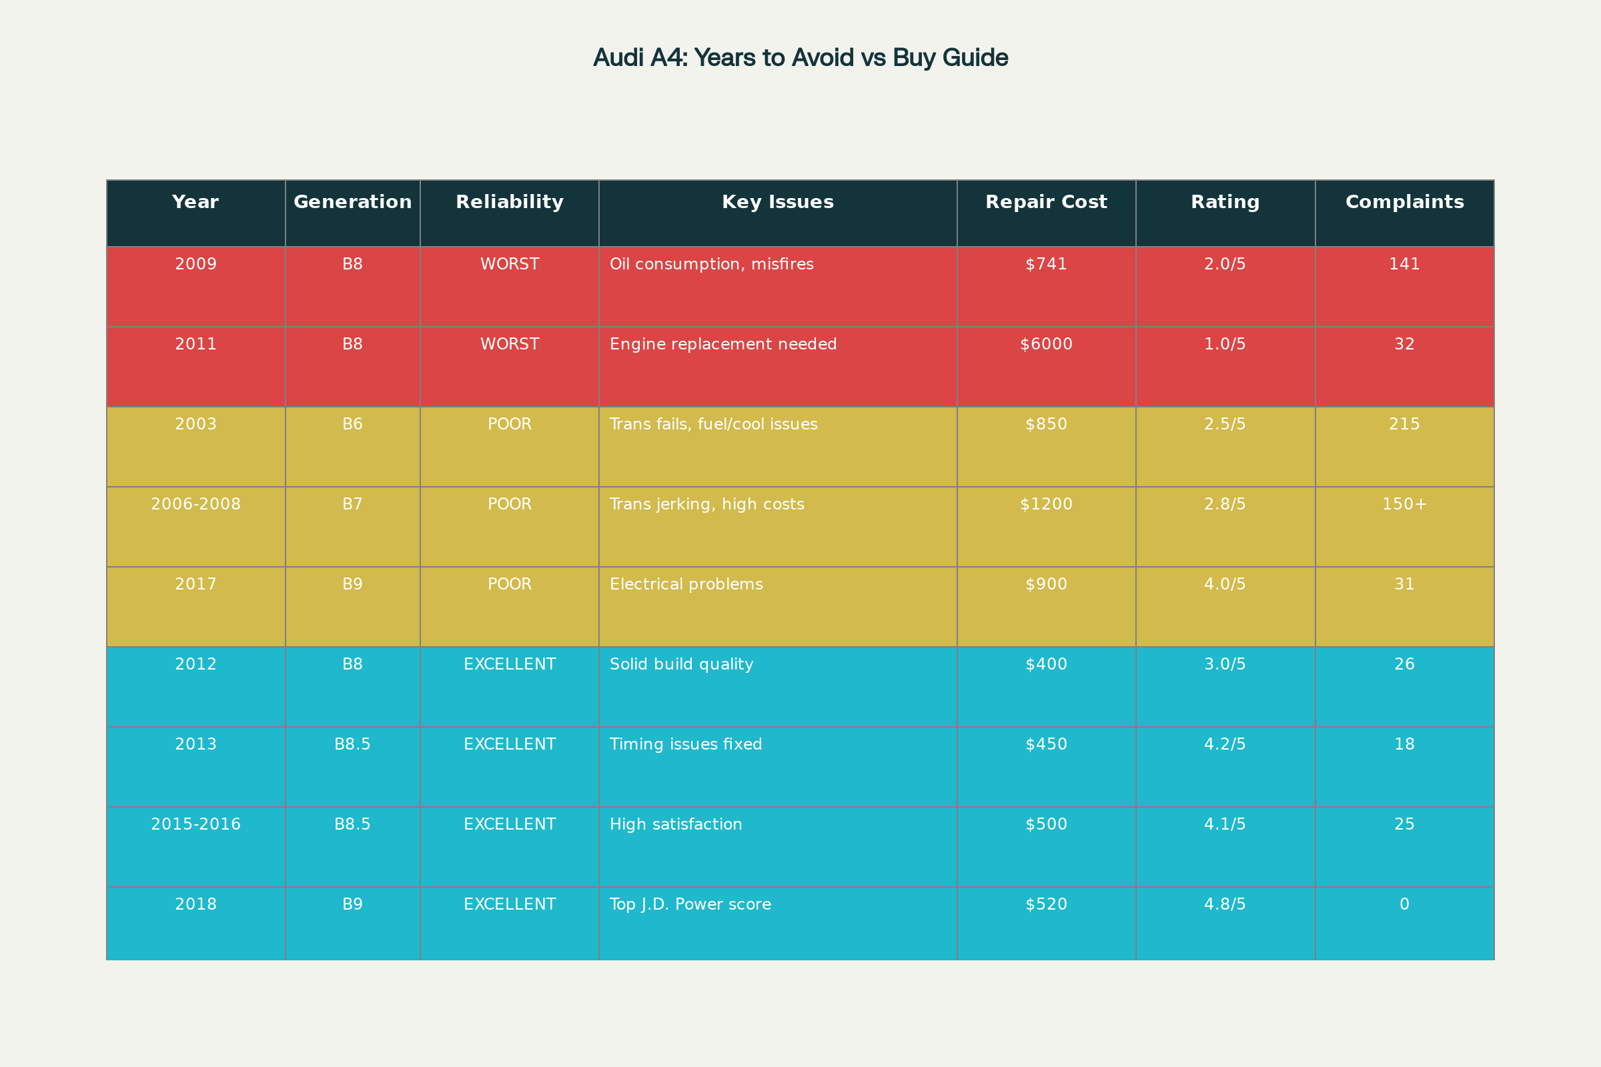Click the '$1200' repair cost
Viewport: 1601px width, 1067px height.
1046,504
